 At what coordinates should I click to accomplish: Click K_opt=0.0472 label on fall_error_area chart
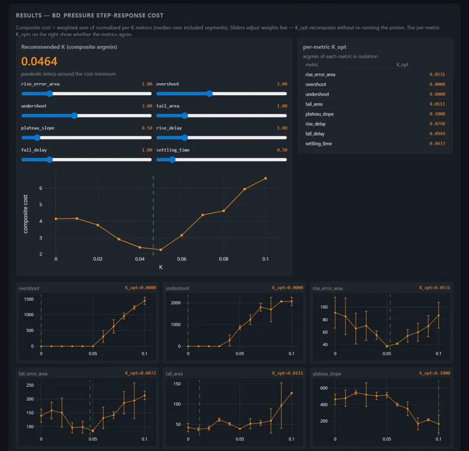[140, 373]
